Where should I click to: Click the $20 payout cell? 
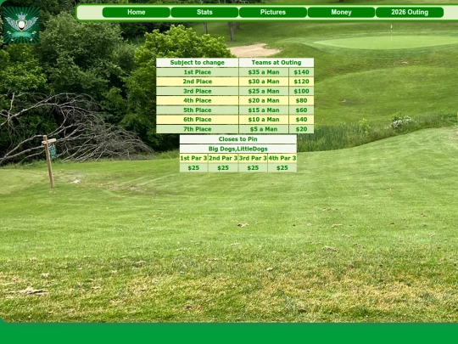(301, 129)
